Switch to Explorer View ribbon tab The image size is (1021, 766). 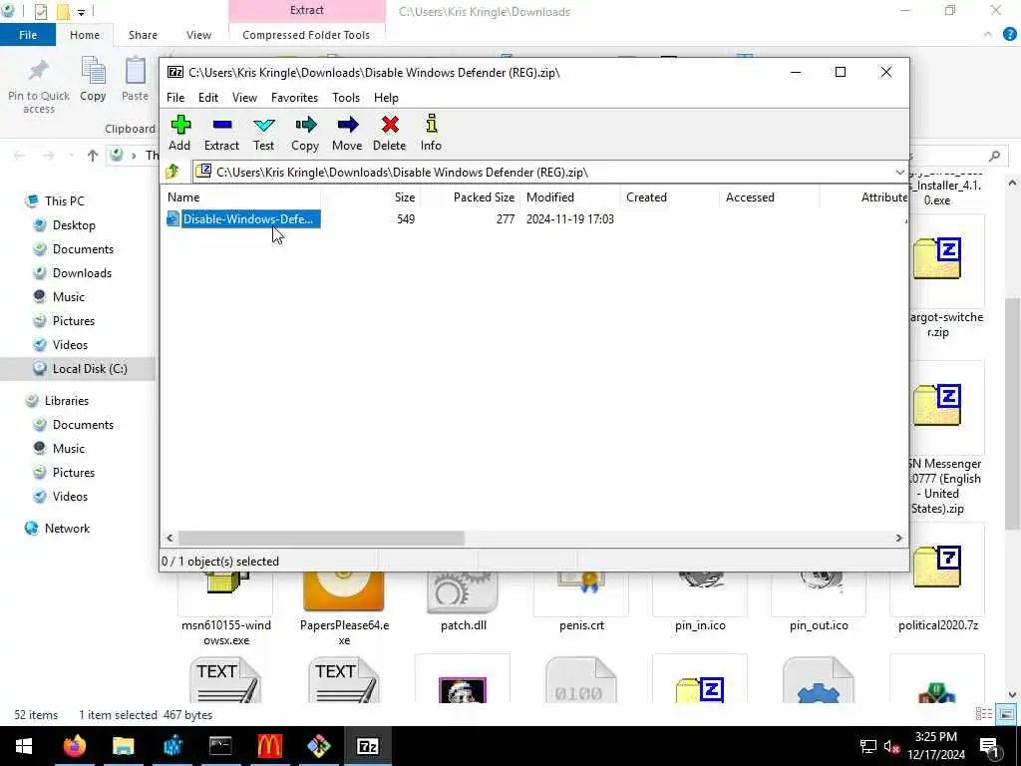pyautogui.click(x=198, y=35)
